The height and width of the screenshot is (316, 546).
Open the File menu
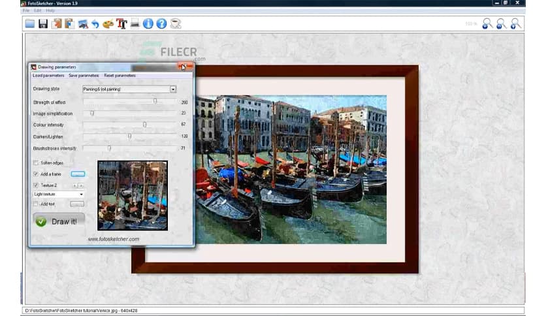[25, 11]
